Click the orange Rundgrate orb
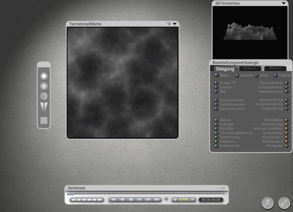Image resolution: width=293 pixels, height=212 pixels. [x=286, y=146]
